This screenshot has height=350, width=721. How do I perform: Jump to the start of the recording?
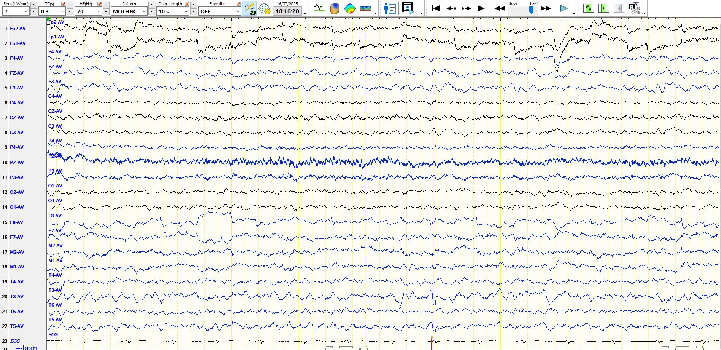click(436, 8)
